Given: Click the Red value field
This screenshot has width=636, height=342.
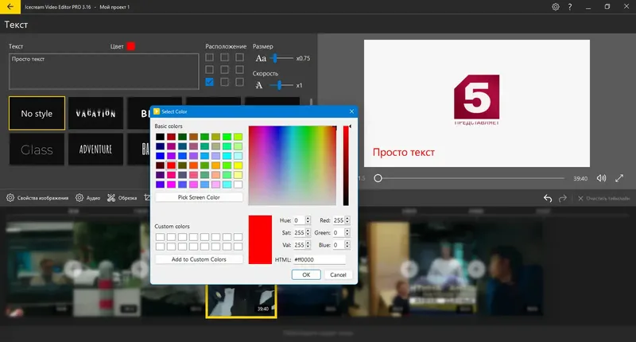Looking at the screenshot, I should tap(339, 220).
